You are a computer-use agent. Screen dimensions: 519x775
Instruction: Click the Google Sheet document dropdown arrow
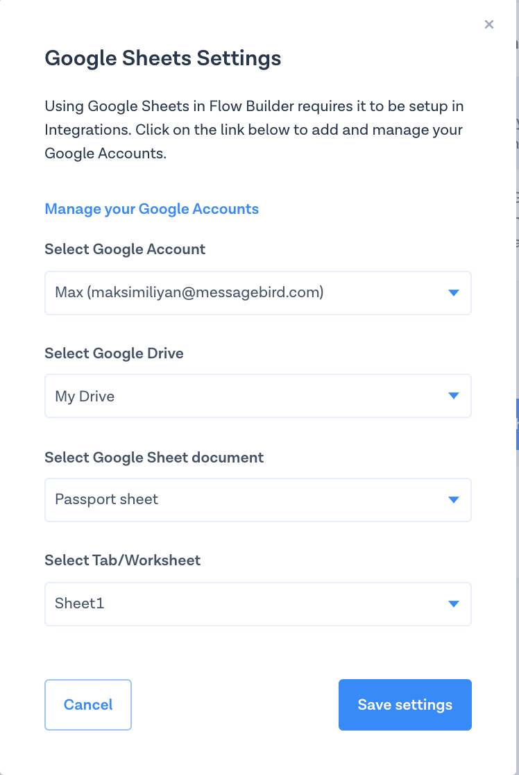point(454,500)
